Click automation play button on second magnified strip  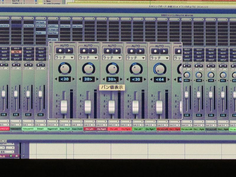pyautogui.click(x=93, y=51)
